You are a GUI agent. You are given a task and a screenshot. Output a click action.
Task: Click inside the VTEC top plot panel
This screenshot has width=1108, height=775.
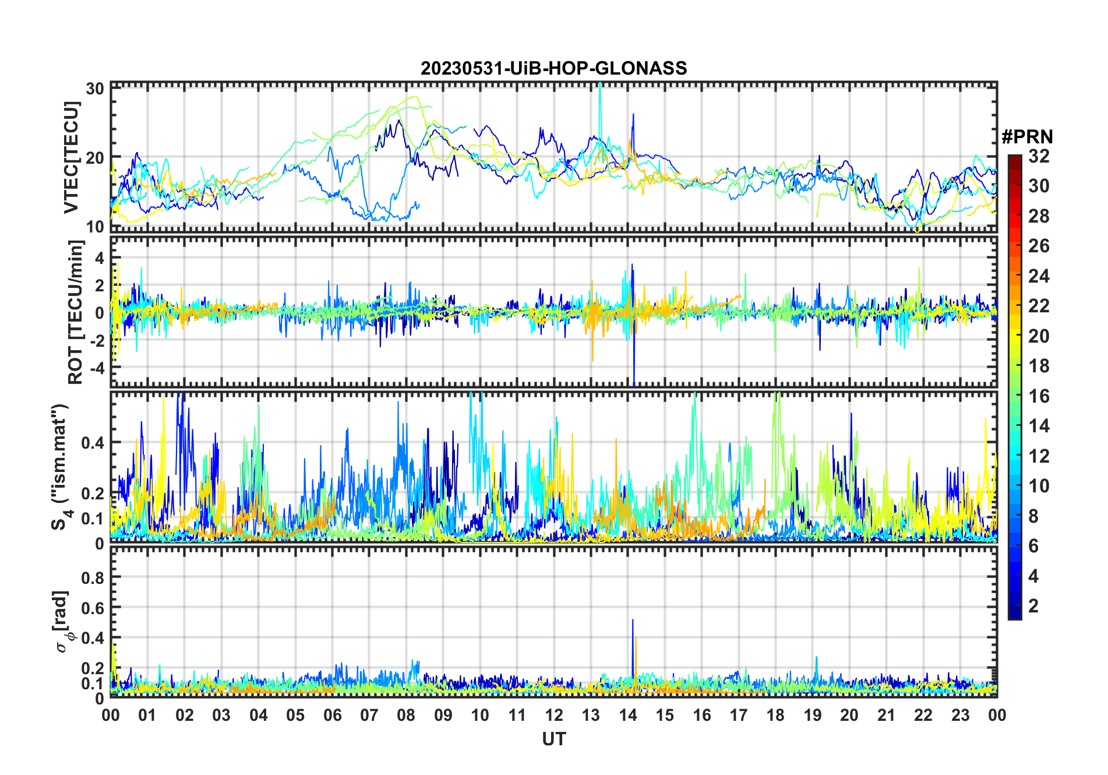point(554,157)
